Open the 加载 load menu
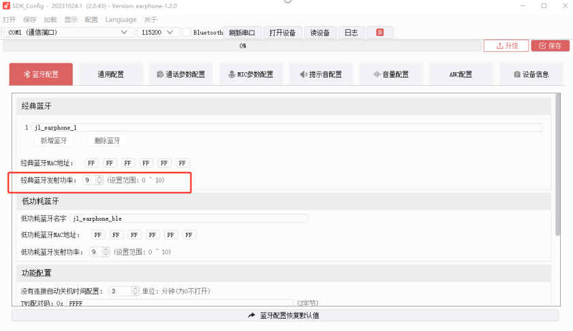 [x=50, y=19]
